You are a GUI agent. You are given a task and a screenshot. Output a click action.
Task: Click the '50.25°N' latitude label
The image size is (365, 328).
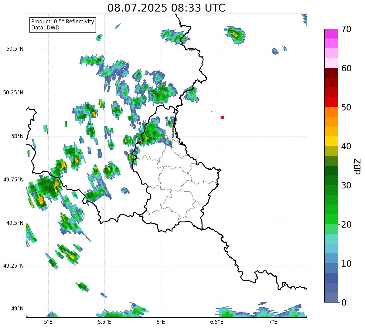(x=13, y=93)
